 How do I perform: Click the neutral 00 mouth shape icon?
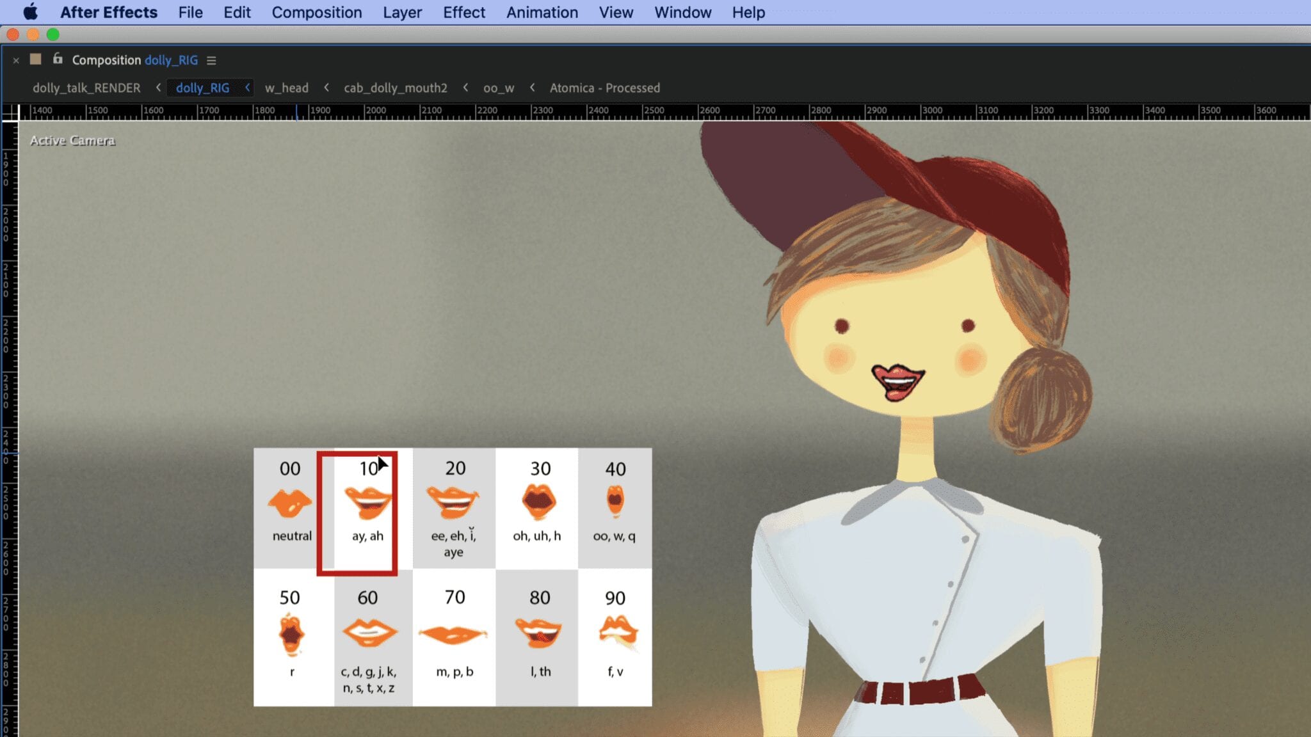coord(290,503)
